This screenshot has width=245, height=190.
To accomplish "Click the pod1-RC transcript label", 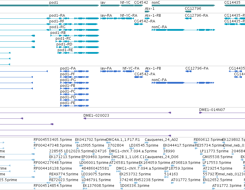I will coord(63,39).
